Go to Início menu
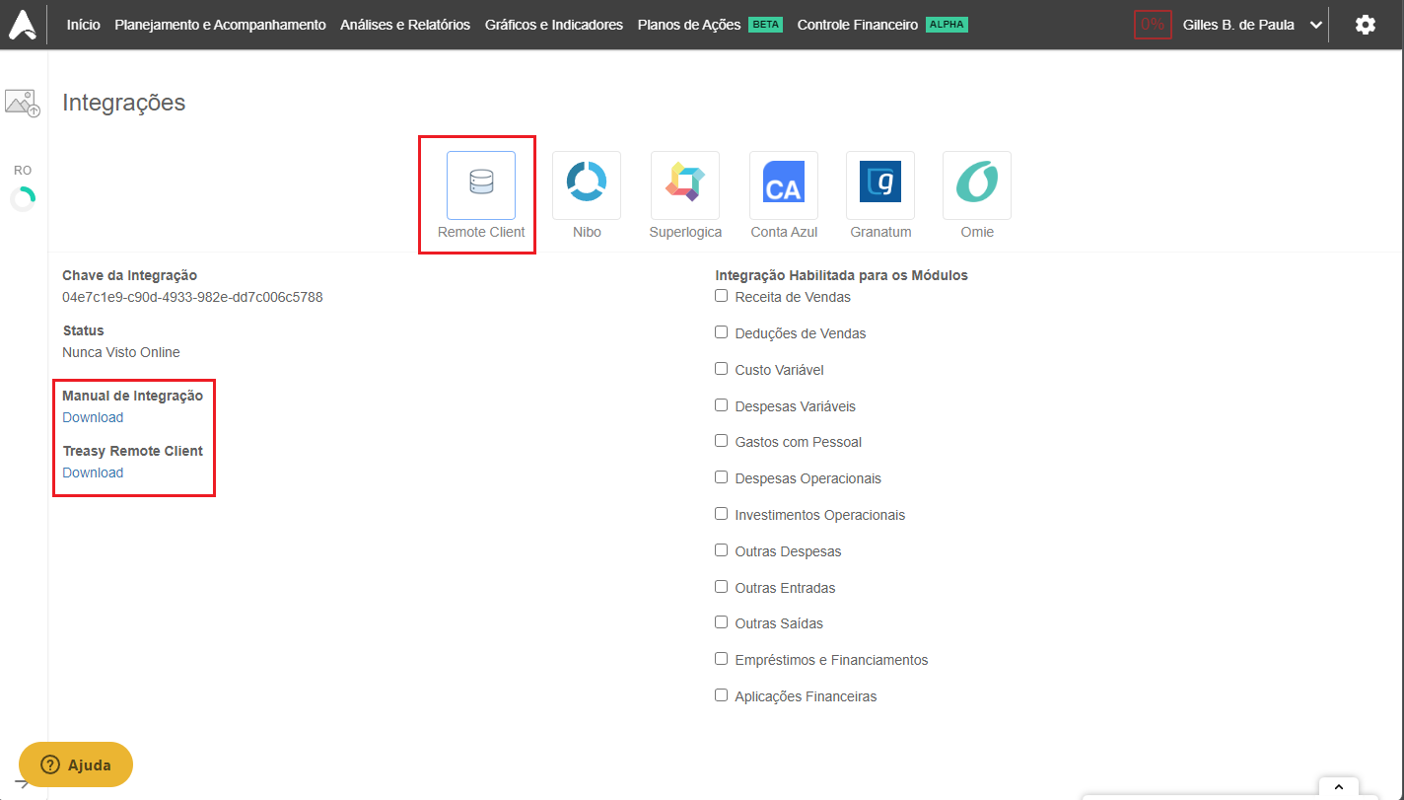Viewport: 1404px width, 800px height. tap(84, 25)
